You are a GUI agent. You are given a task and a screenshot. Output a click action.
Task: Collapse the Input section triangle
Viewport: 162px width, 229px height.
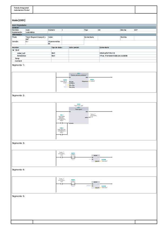tap(13, 50)
